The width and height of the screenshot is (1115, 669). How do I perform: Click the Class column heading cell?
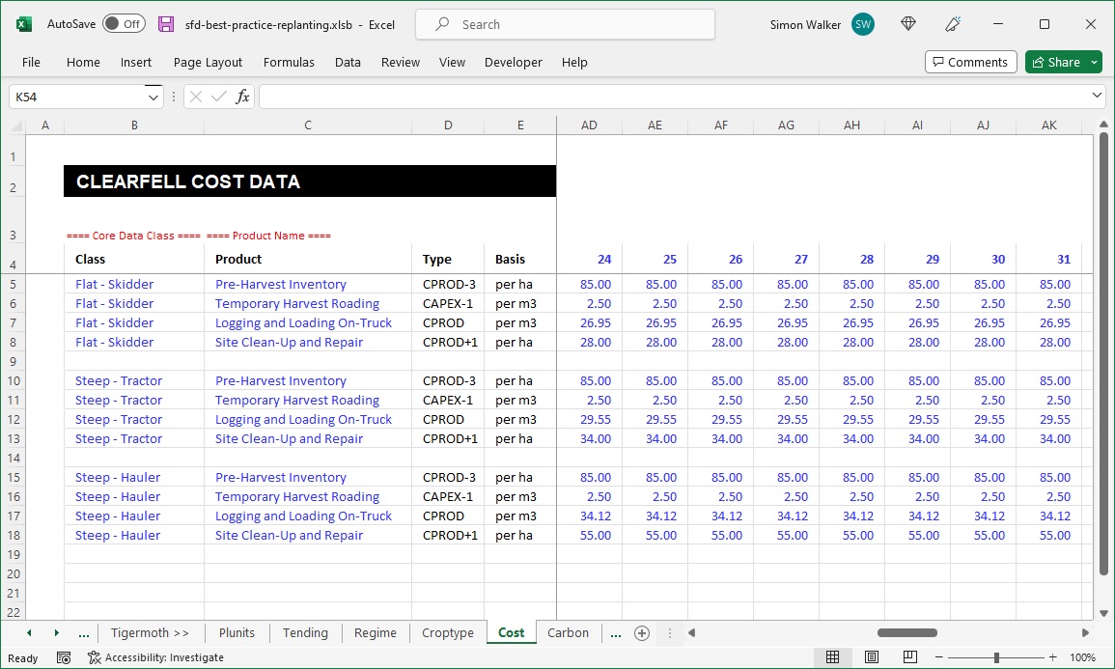[x=134, y=260]
